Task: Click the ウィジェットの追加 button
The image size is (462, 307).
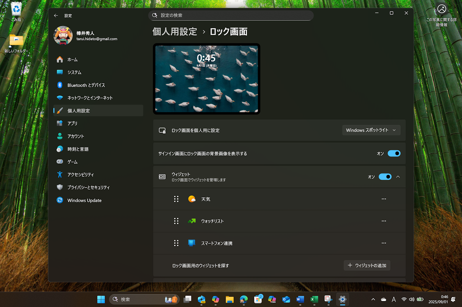Action: coord(367,265)
